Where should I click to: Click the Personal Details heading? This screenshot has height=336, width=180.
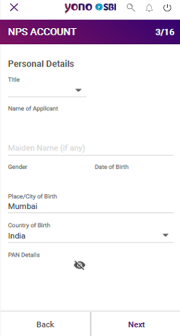41,64
